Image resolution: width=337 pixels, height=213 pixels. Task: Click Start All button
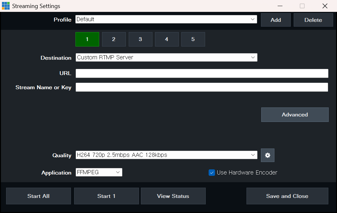[39, 196]
